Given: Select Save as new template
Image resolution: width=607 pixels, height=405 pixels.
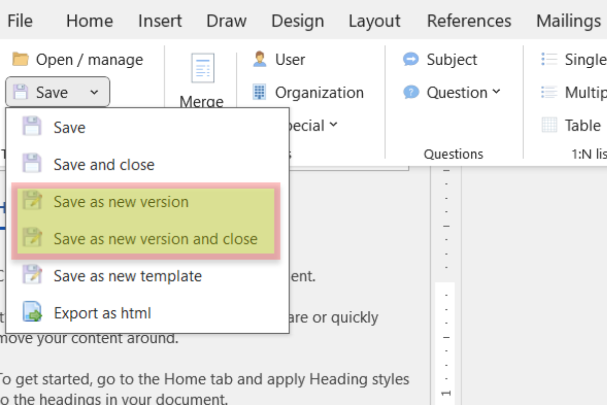Looking at the screenshot, I should pos(127,276).
